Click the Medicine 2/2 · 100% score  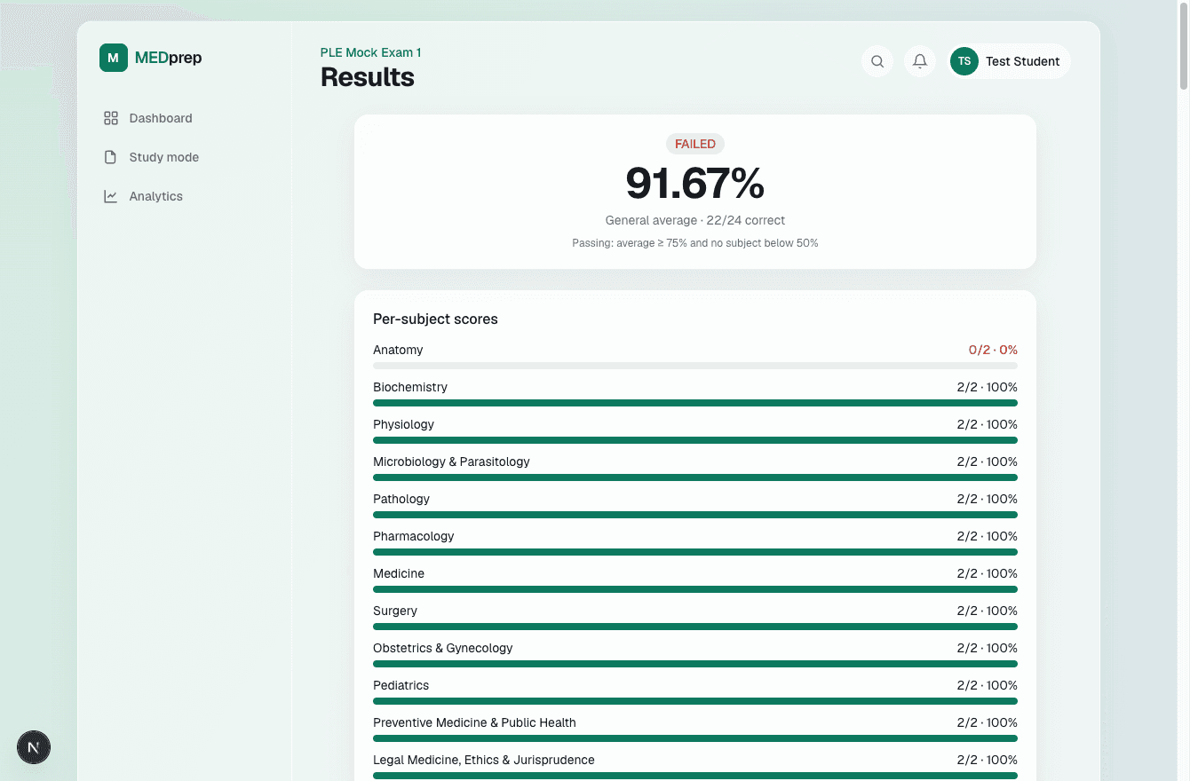pos(988,573)
